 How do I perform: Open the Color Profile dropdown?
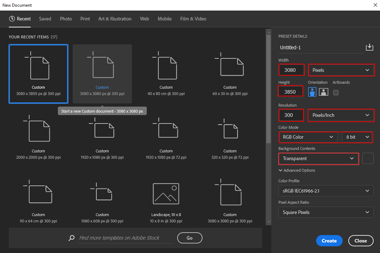click(325, 191)
